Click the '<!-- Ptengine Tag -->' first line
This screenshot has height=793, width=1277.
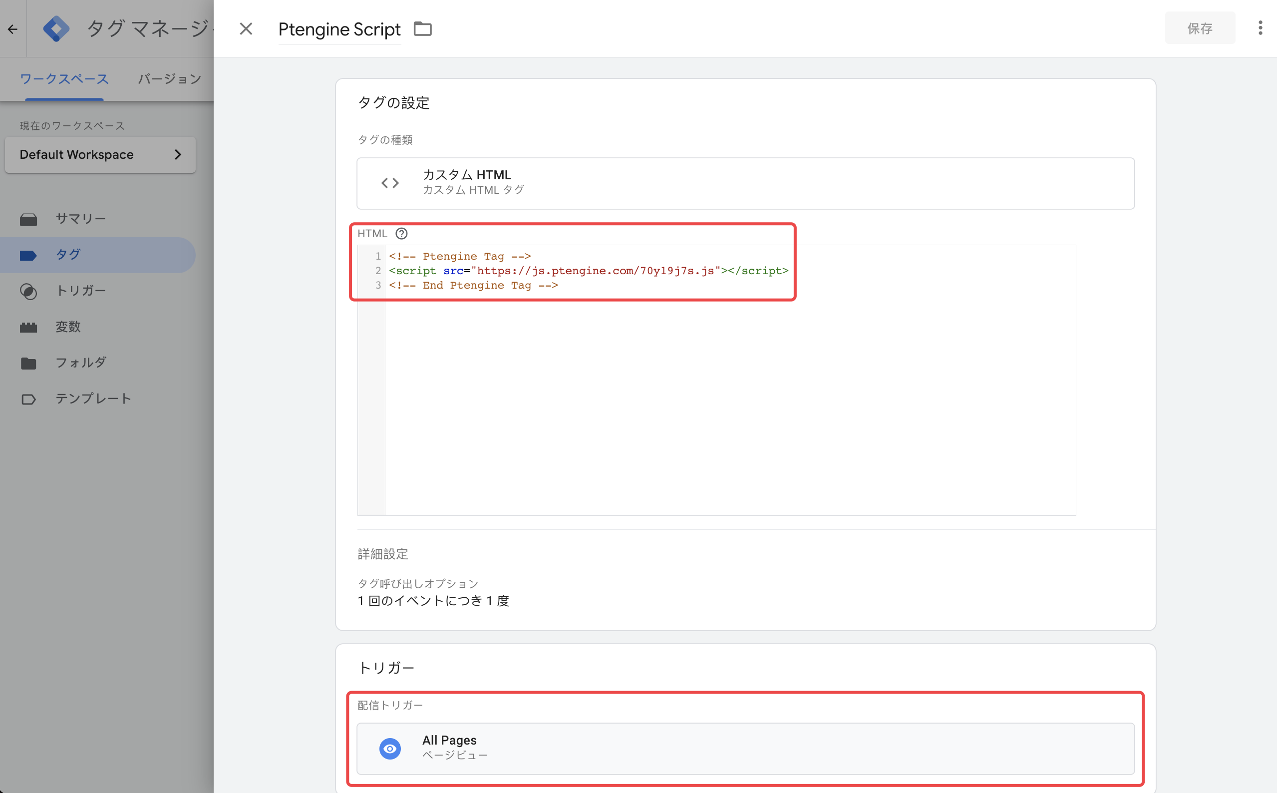tap(460, 257)
